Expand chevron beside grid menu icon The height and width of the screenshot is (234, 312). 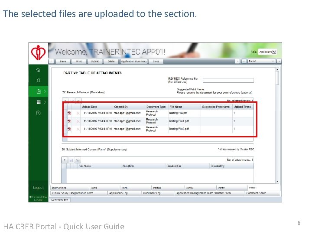coord(45,102)
